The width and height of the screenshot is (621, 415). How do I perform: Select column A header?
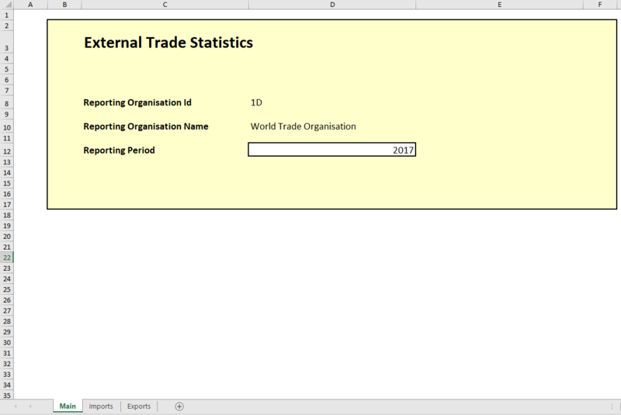[x=30, y=5]
